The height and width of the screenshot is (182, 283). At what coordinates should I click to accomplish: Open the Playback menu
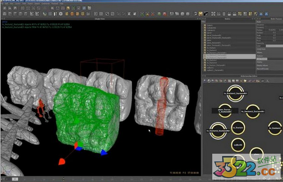[x=55, y=3]
